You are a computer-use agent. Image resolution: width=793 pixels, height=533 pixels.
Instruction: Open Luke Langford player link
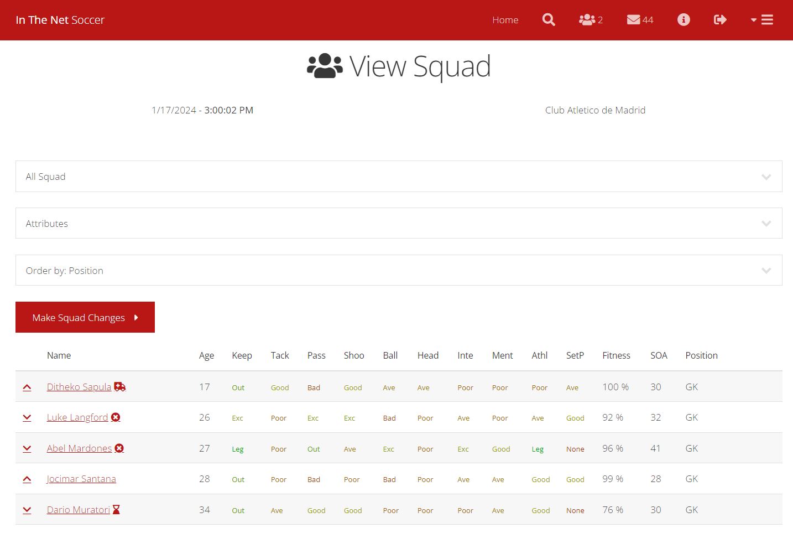point(77,417)
